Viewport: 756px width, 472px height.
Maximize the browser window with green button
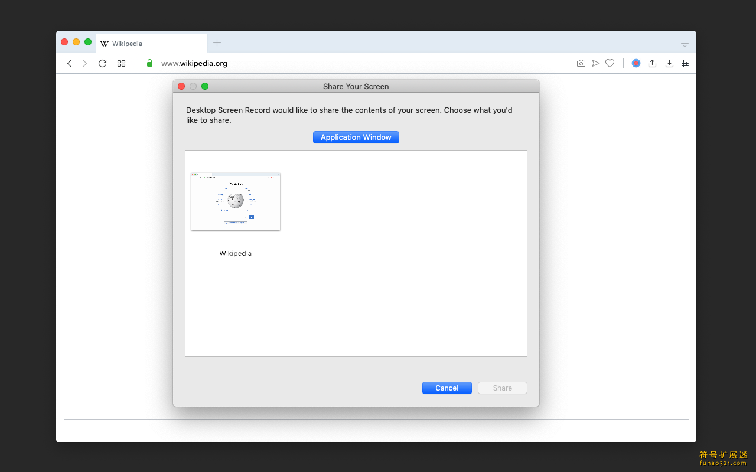(88, 42)
